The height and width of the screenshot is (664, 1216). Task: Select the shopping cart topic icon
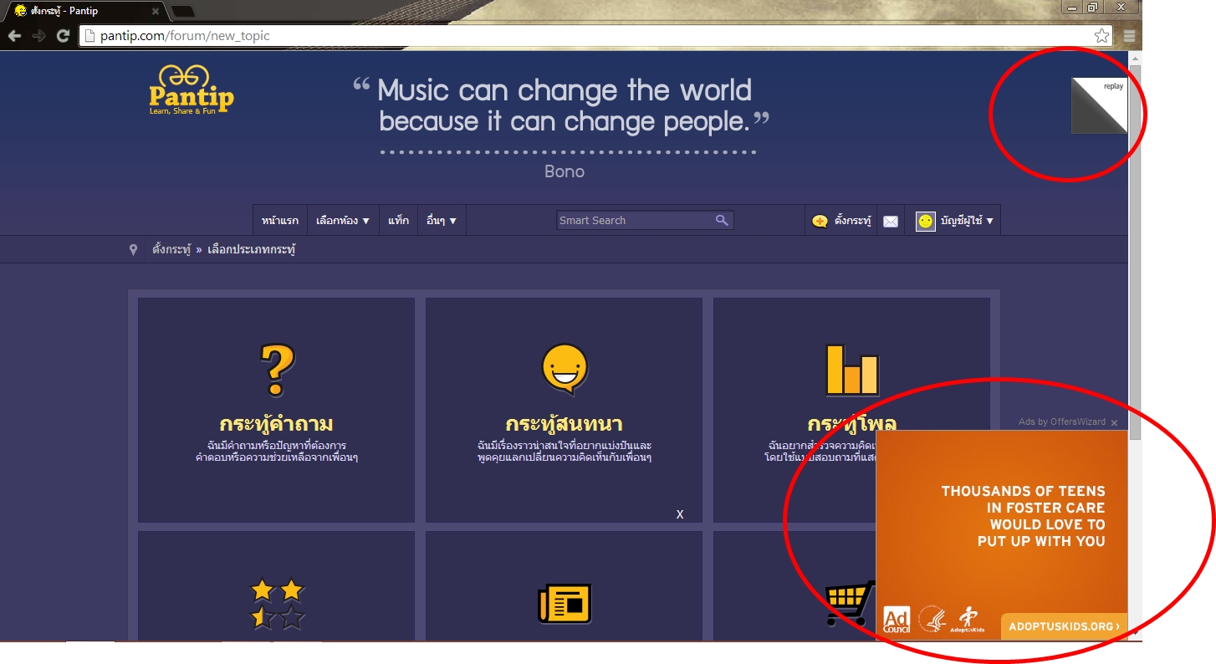coord(851,604)
